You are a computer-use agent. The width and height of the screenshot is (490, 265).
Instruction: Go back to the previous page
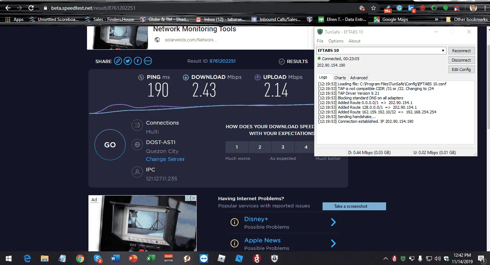click(8, 8)
